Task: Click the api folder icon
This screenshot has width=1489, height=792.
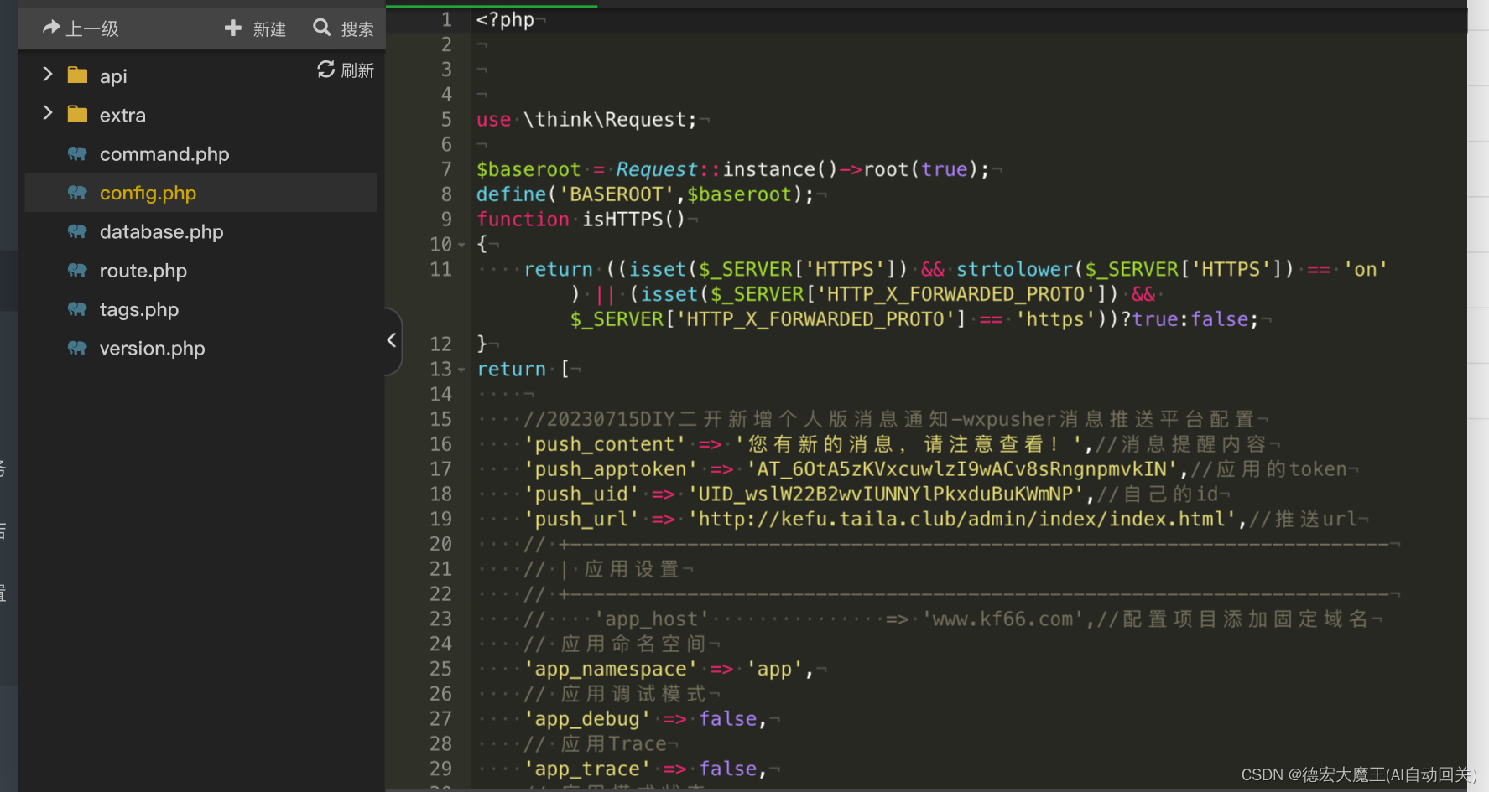Action: tap(78, 75)
